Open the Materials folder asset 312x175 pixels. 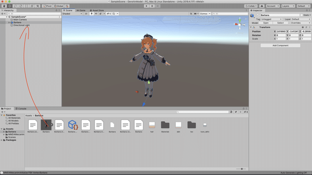[x=165, y=125]
